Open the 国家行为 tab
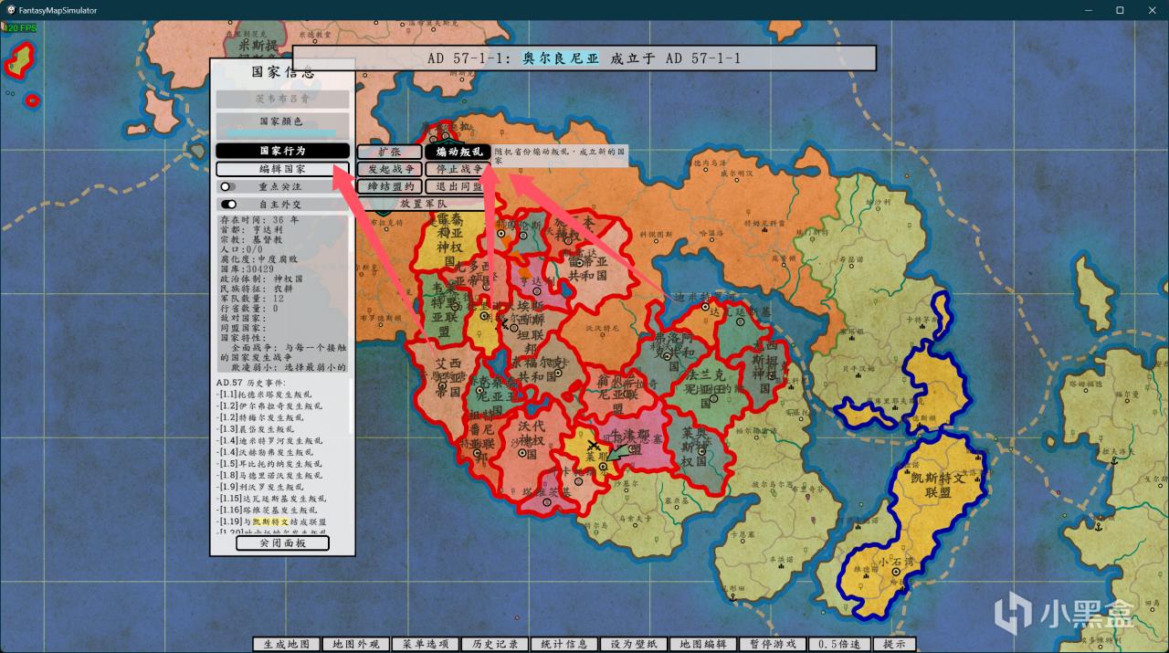The width and height of the screenshot is (1169, 653). coord(283,151)
